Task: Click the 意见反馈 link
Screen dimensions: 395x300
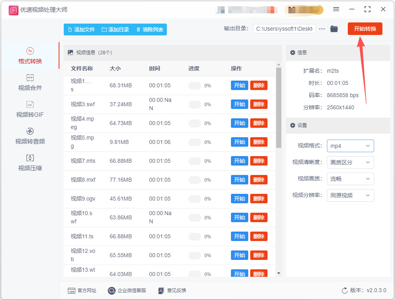Action: pyautogui.click(x=172, y=291)
